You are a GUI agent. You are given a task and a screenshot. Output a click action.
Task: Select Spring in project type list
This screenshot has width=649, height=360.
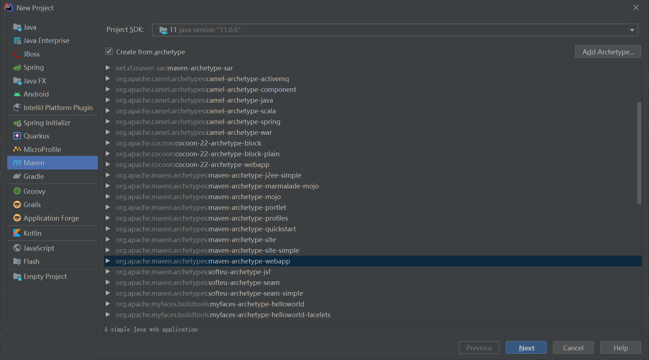tap(53, 67)
